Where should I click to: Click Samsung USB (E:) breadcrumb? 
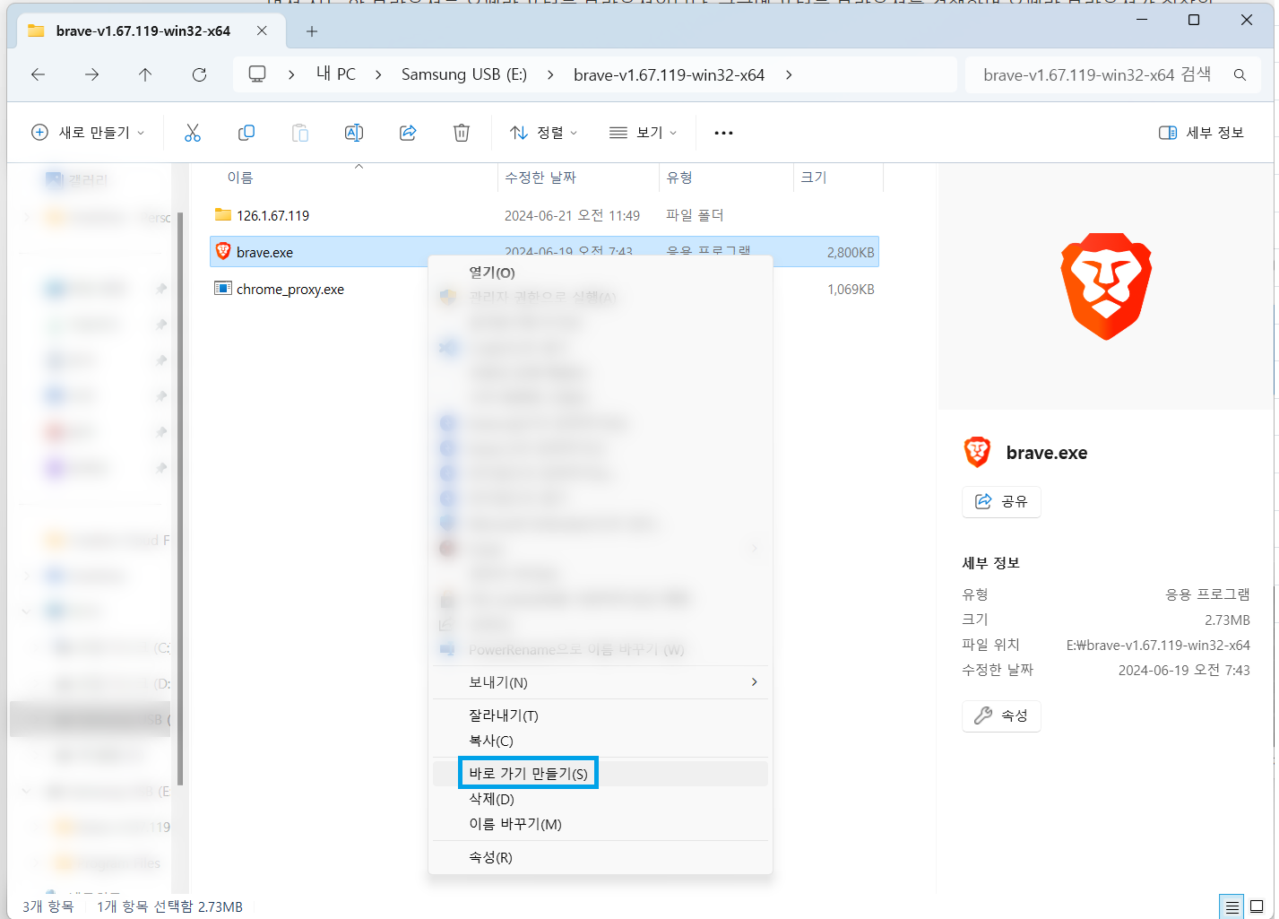click(x=464, y=74)
